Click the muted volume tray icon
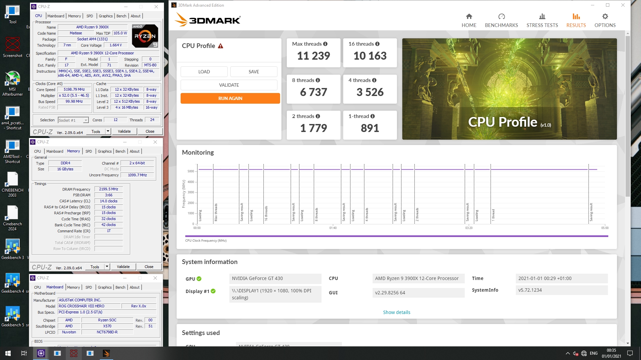The image size is (641, 360). [576, 353]
